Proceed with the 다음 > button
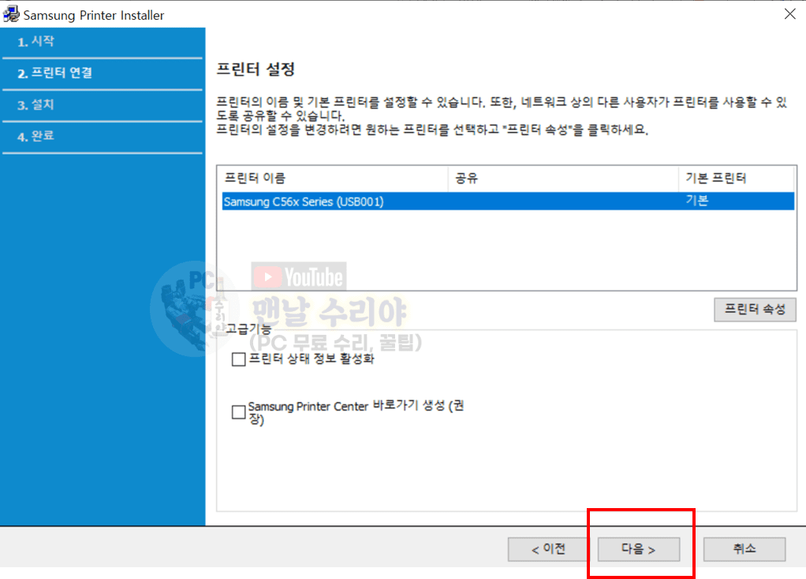 tap(639, 549)
